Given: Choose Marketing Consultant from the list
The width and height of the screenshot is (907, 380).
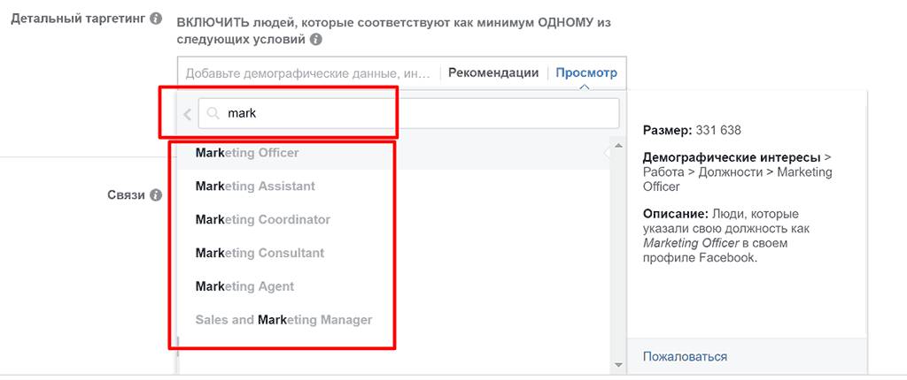Looking at the screenshot, I should coord(392,253).
